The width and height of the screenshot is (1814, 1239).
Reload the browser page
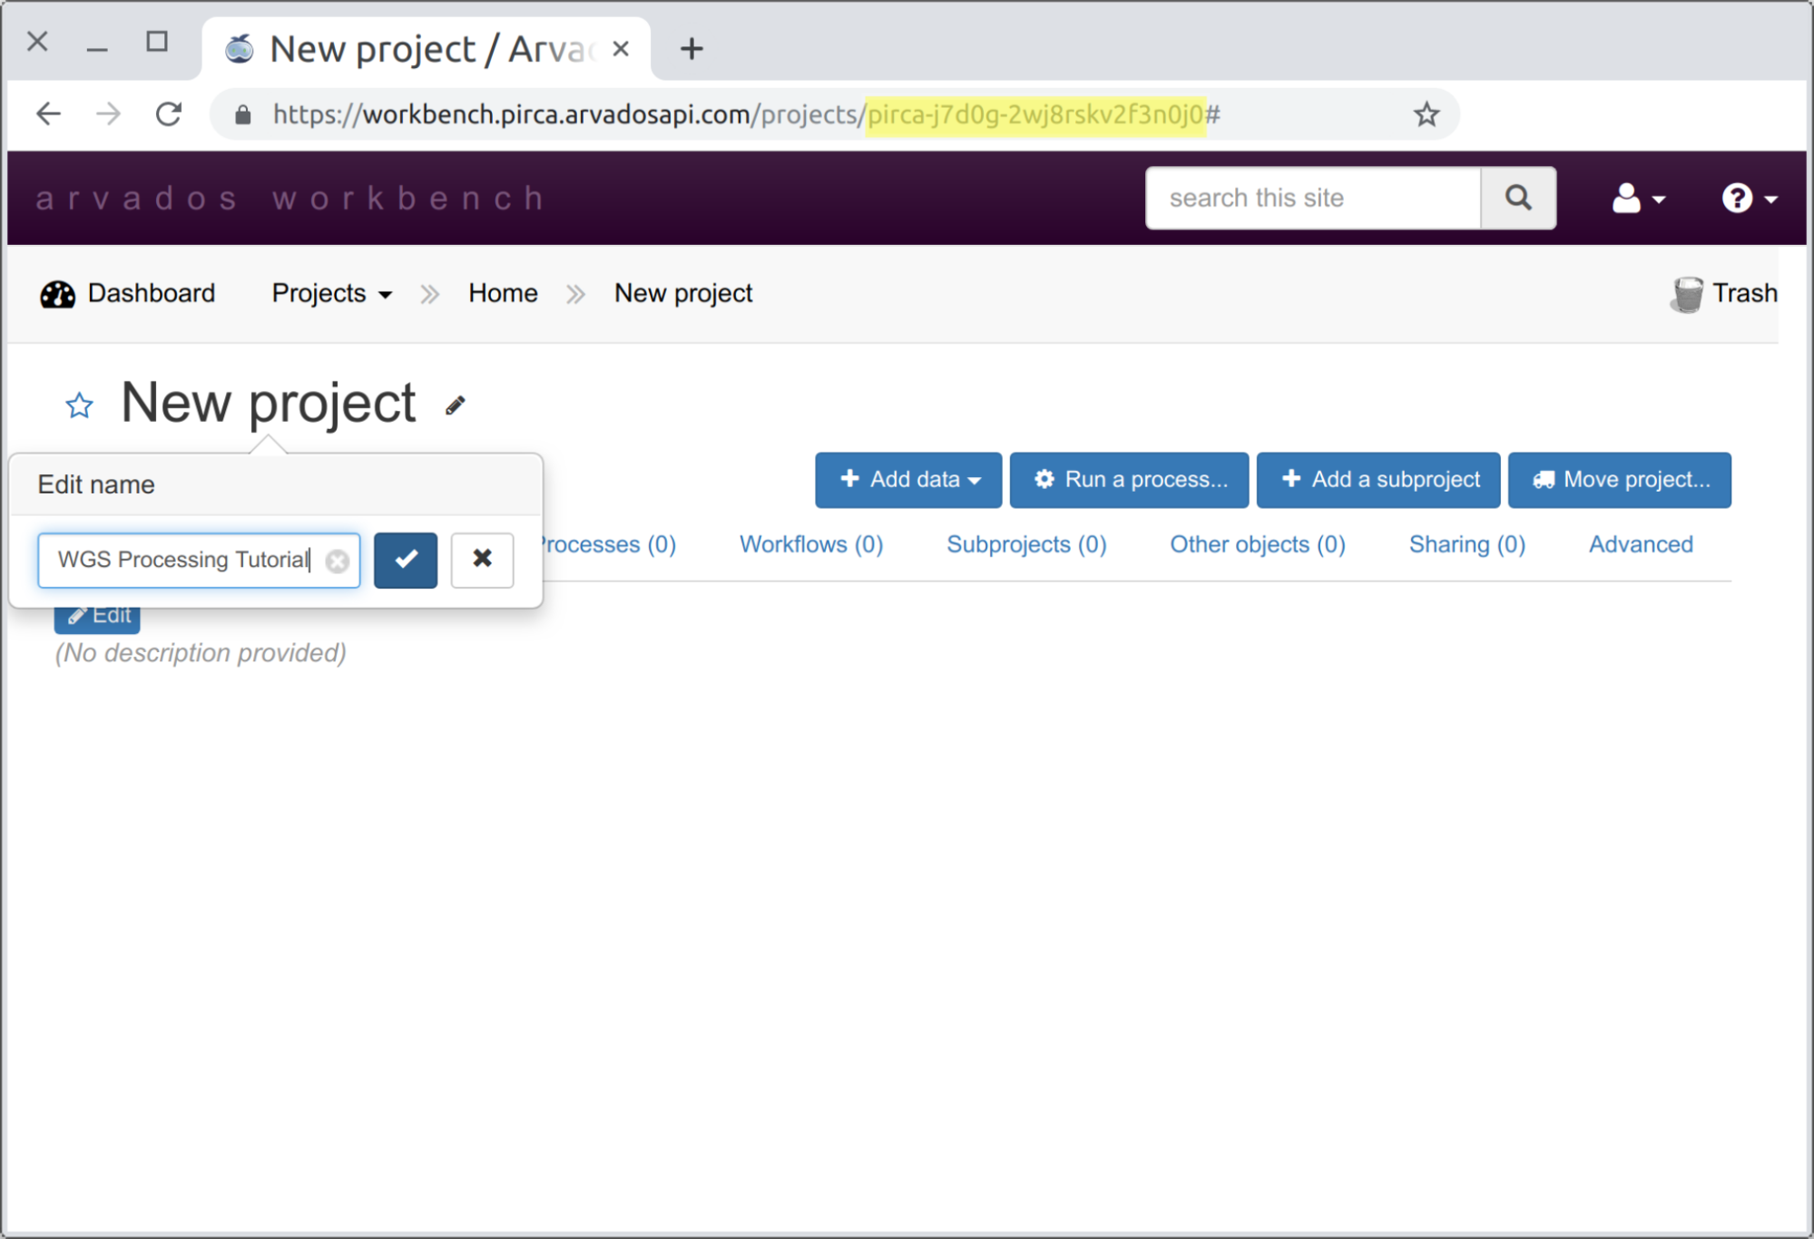pyautogui.click(x=169, y=114)
